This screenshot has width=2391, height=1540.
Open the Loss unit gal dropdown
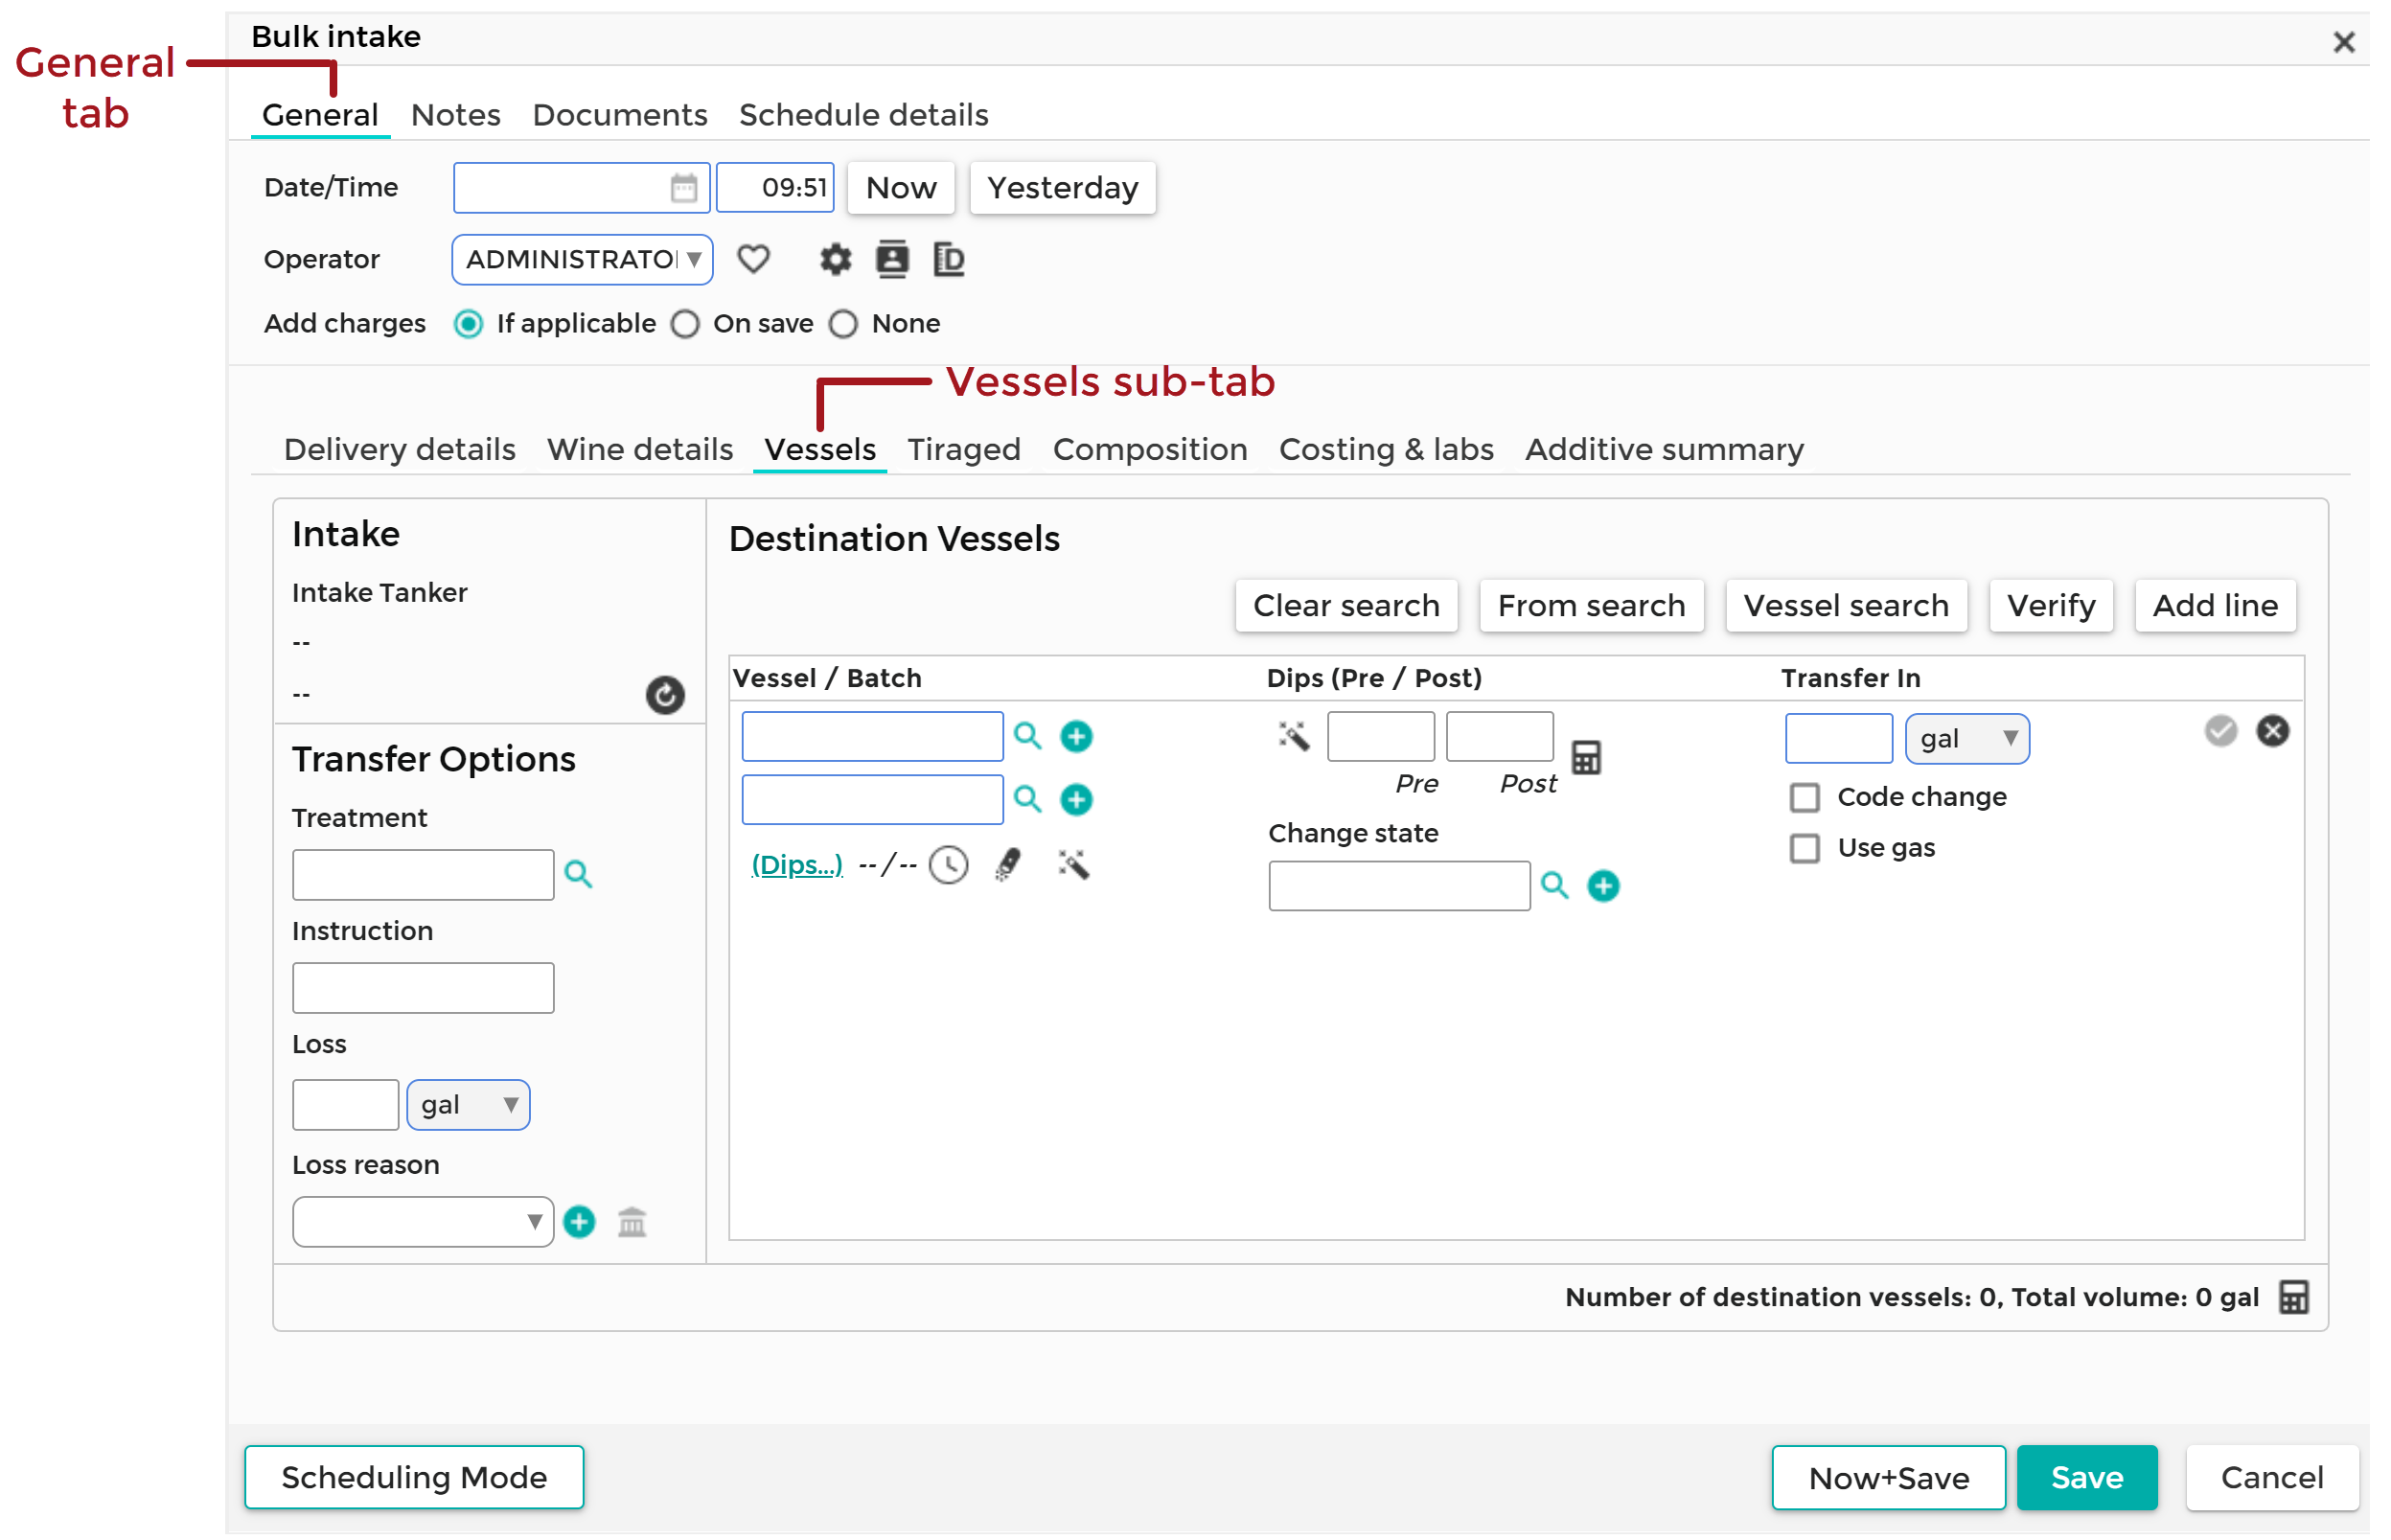[468, 1104]
